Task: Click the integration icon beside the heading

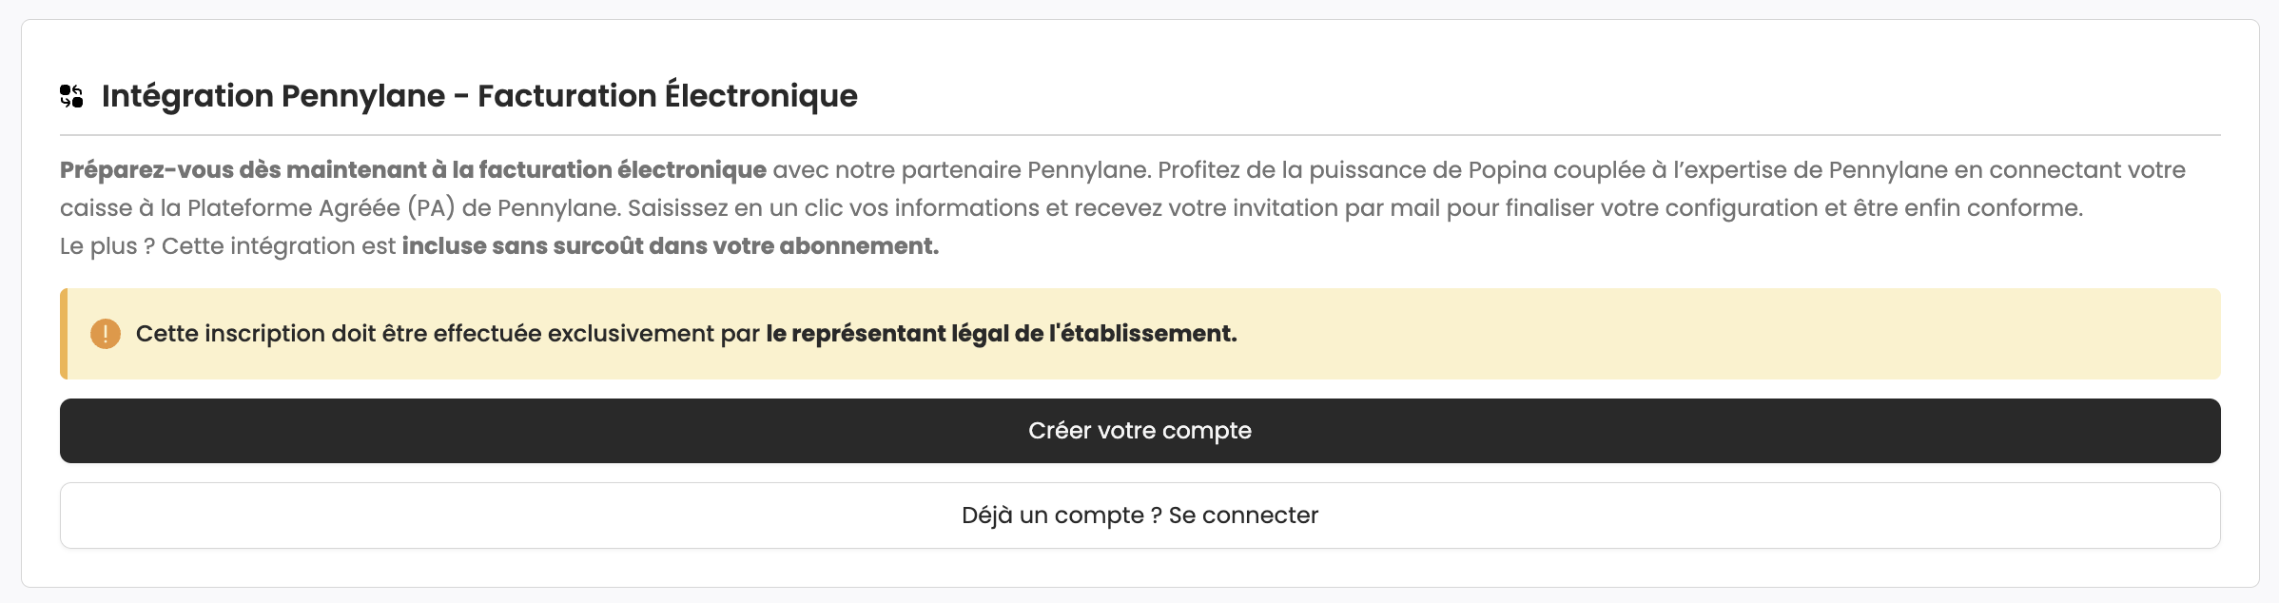Action: (x=71, y=96)
